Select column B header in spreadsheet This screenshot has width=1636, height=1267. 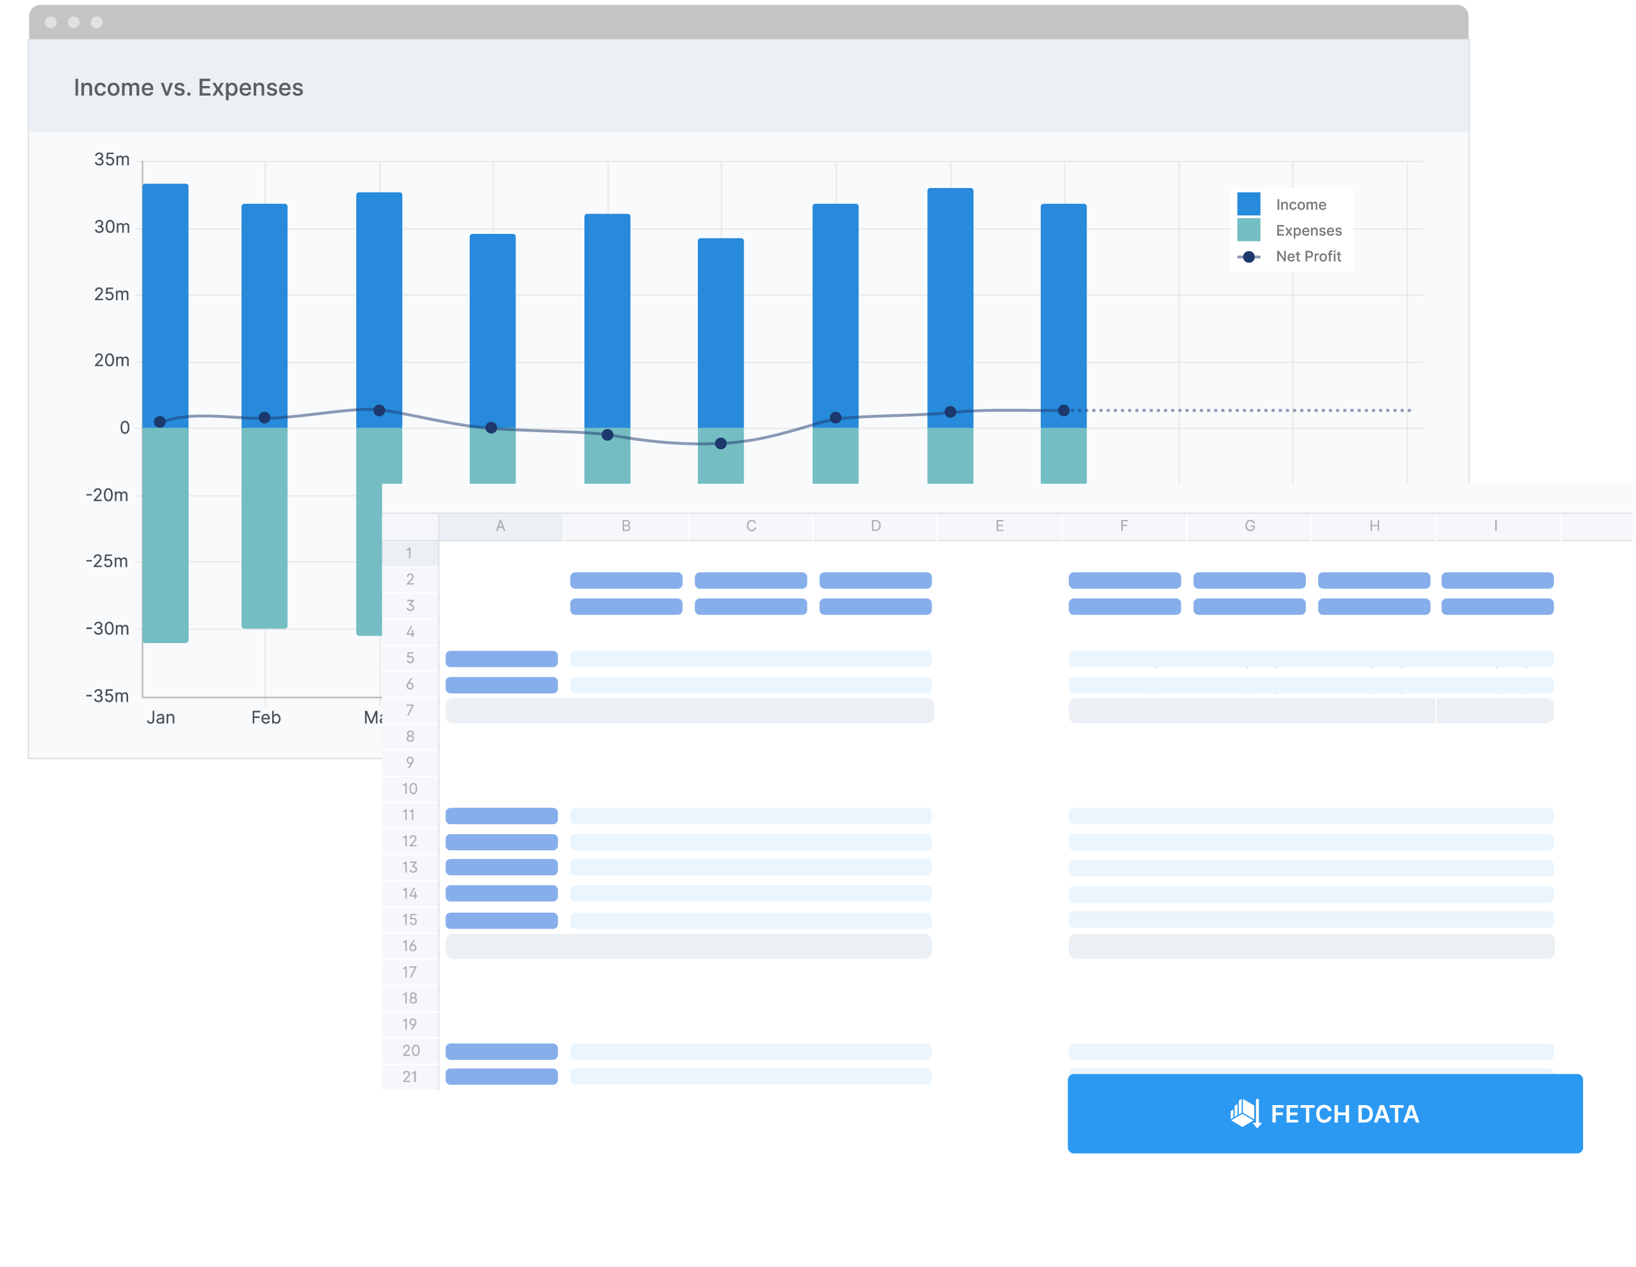click(x=625, y=526)
